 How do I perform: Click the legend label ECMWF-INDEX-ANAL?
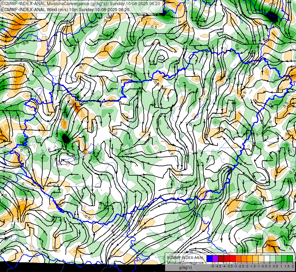186,258
